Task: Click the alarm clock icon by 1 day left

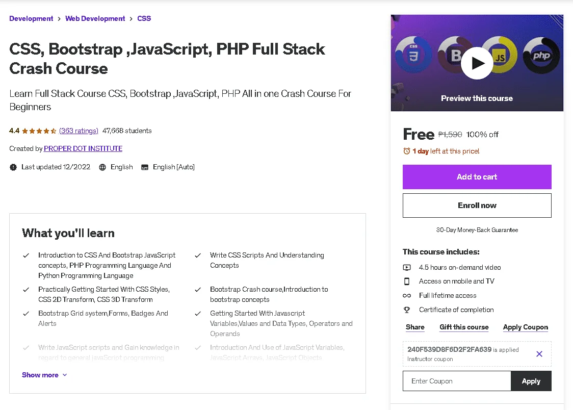Action: [407, 151]
